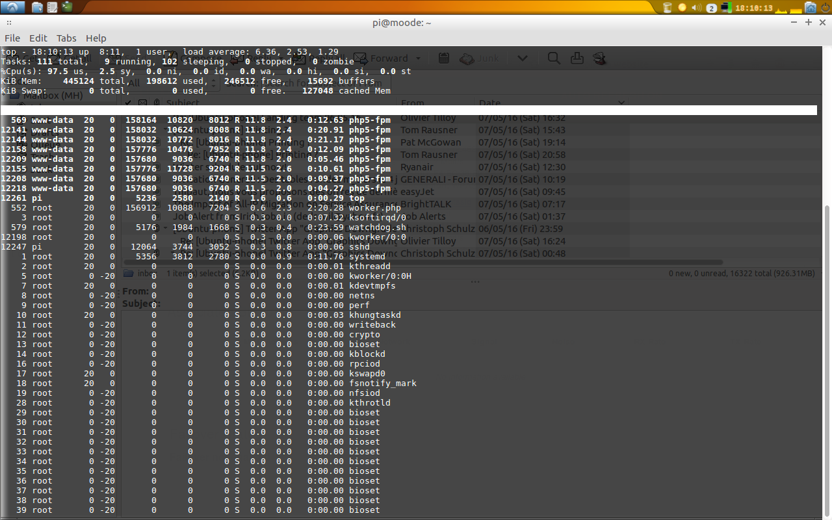
Task: Click the weather sun indicator in the panel
Action: (x=682, y=8)
